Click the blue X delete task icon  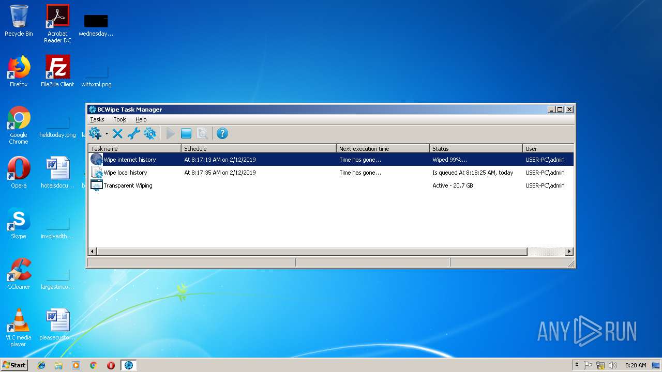tap(117, 134)
